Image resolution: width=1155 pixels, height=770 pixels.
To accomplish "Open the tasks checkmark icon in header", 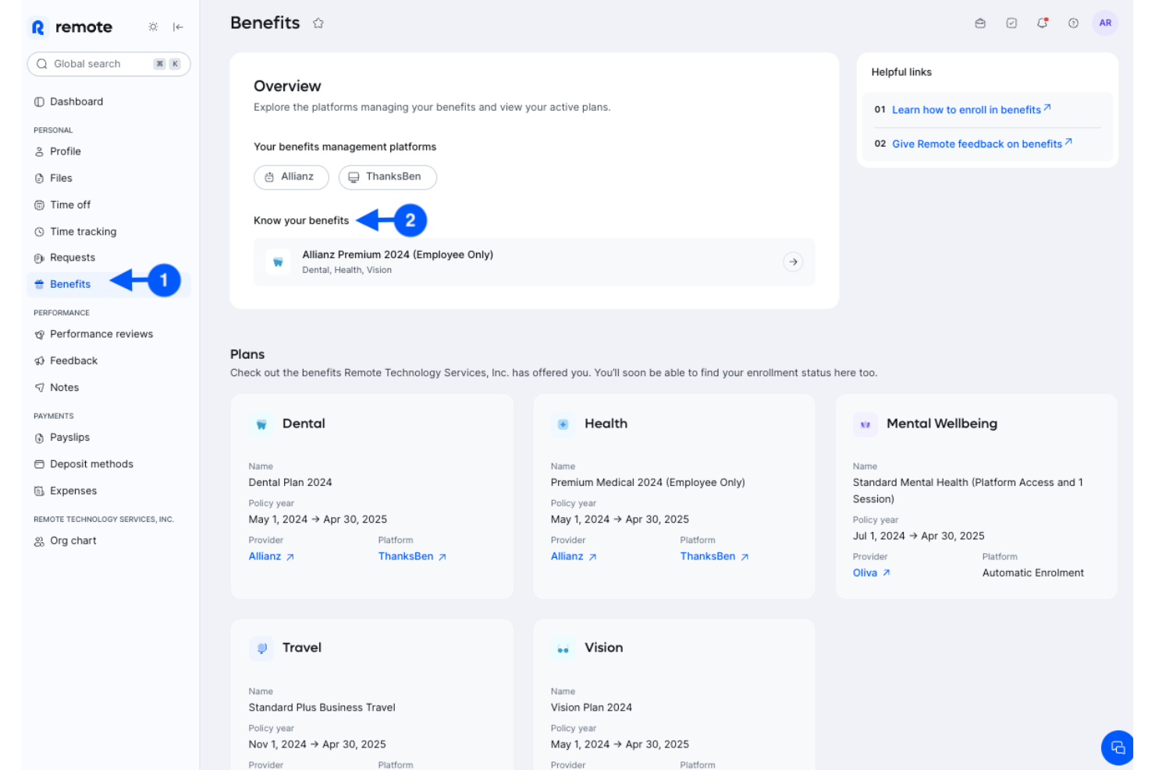I will pyautogui.click(x=1011, y=23).
